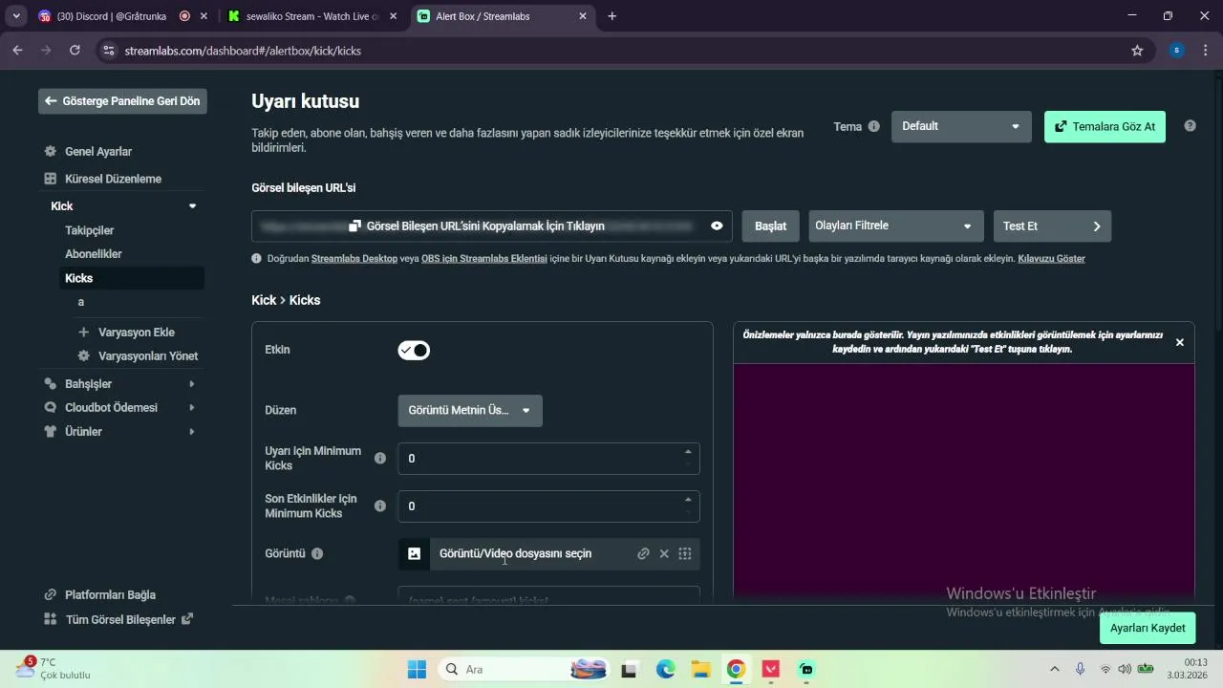Click Temalara Göz At button
This screenshot has height=688, width=1223.
(1105, 126)
